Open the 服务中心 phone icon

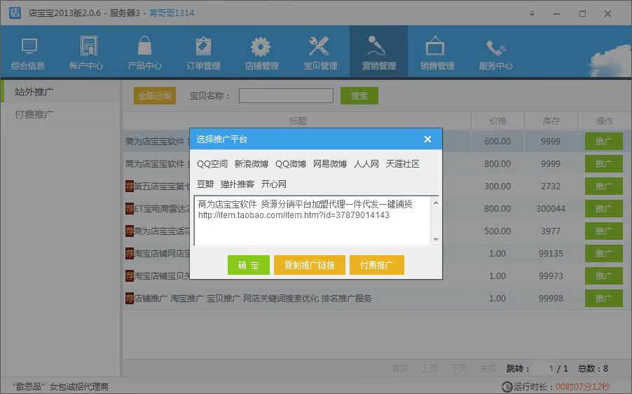tap(495, 48)
